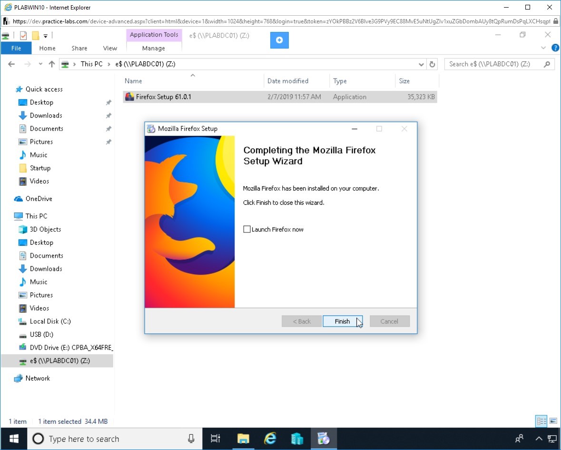561x450 pixels.
Task: Open pinned Documents under Quick access
Action: [x=47, y=129]
